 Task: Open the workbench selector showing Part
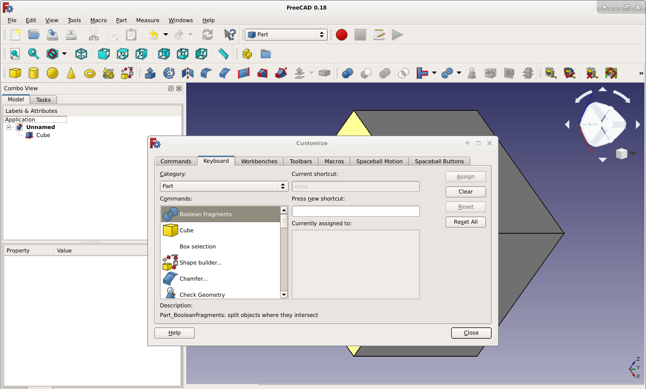pos(286,35)
